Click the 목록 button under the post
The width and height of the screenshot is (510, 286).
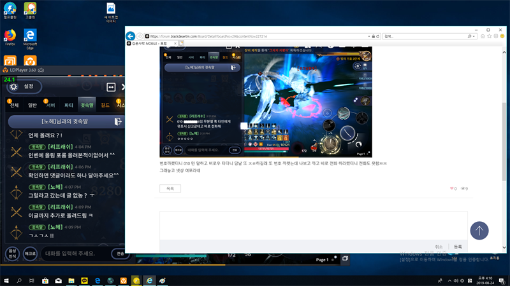coord(170,188)
